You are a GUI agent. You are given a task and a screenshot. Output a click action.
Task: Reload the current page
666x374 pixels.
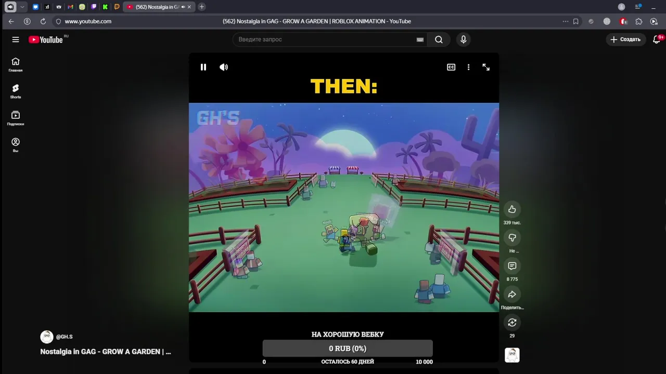point(43,21)
